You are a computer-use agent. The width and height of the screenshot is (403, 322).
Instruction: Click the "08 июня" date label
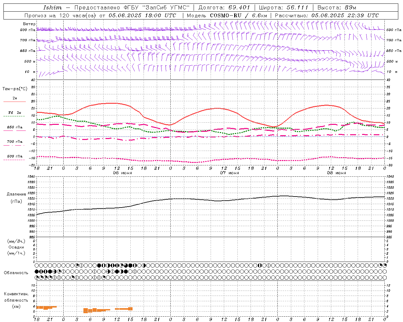tap(337, 173)
